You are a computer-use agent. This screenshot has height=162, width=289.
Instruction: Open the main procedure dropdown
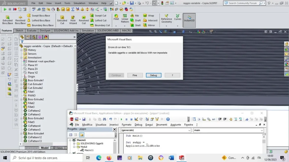[262, 130]
